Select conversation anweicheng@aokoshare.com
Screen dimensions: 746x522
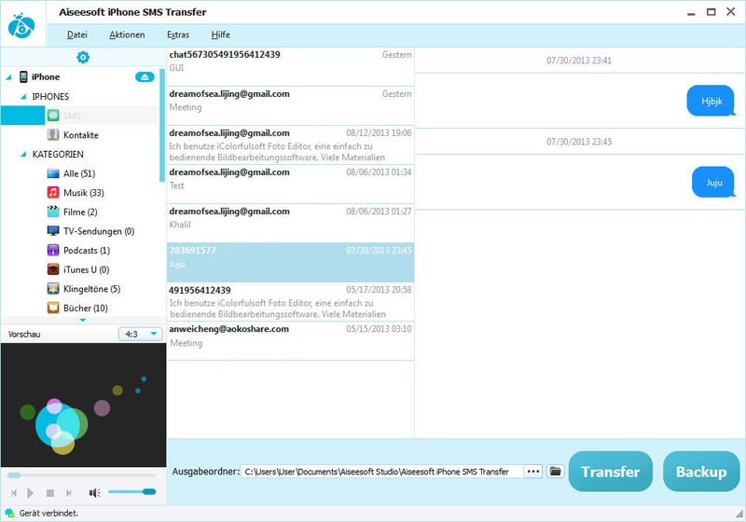(290, 341)
